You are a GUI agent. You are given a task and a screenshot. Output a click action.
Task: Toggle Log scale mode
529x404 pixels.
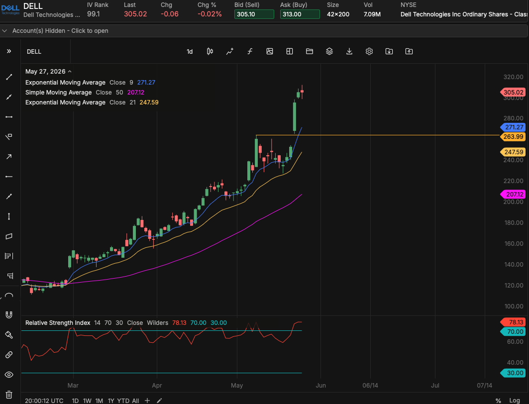(514, 401)
